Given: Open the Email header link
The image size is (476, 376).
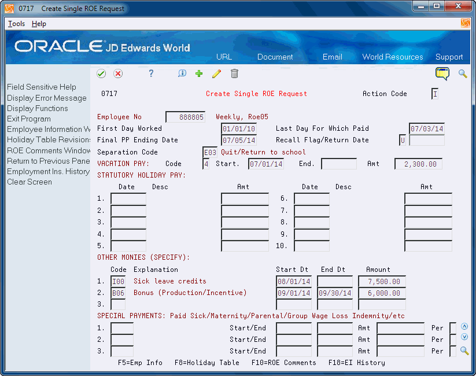Looking at the screenshot, I should pyautogui.click(x=333, y=57).
